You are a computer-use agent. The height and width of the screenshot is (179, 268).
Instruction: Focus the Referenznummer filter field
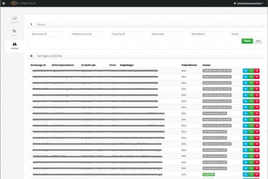86,34
